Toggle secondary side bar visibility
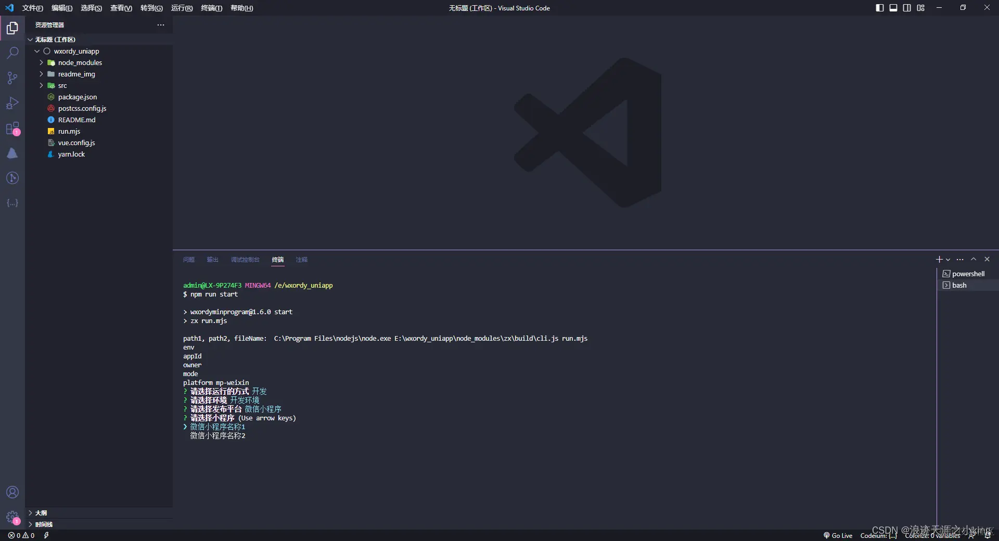999x541 pixels. pos(907,8)
